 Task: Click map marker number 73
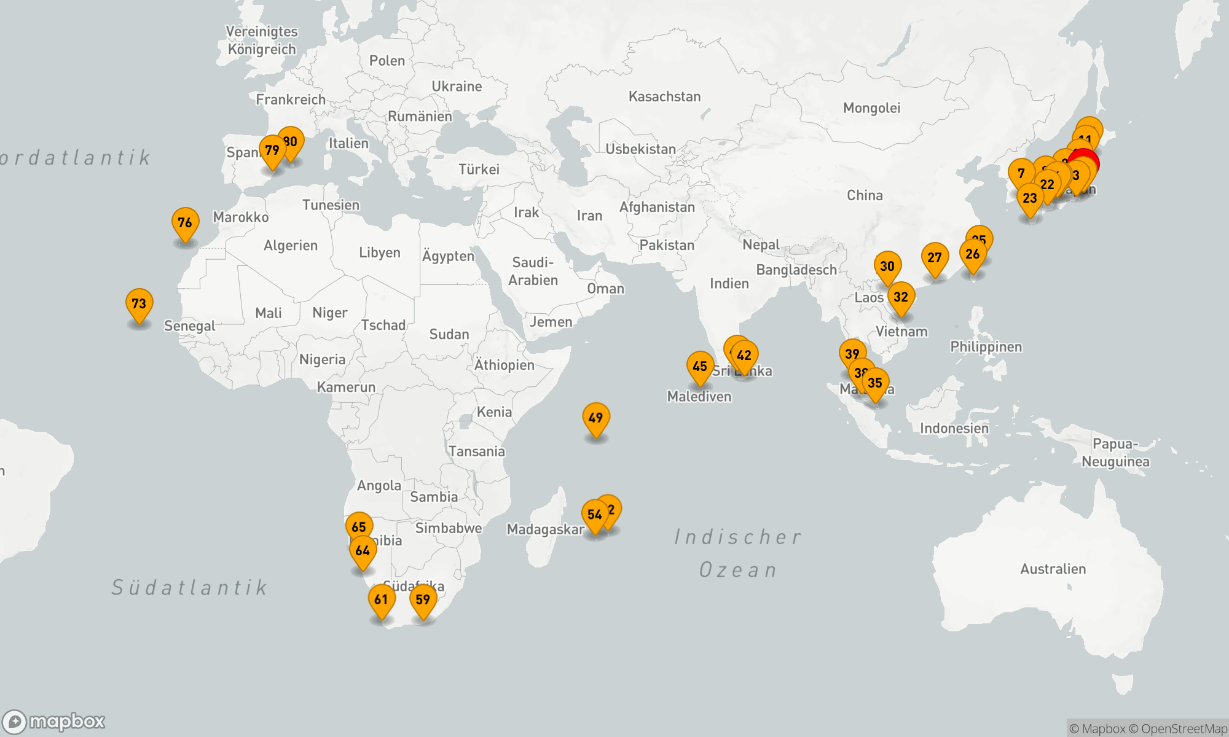coord(139,304)
